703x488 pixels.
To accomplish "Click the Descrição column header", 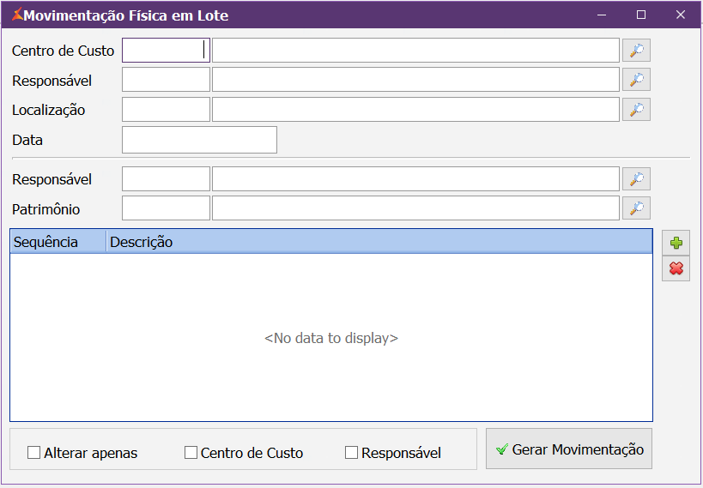I will [378, 242].
